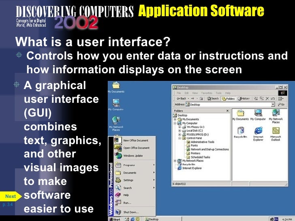Select Microsoft Outlook icon in right pane
This screenshot has height=221, width=295.
point(276,134)
